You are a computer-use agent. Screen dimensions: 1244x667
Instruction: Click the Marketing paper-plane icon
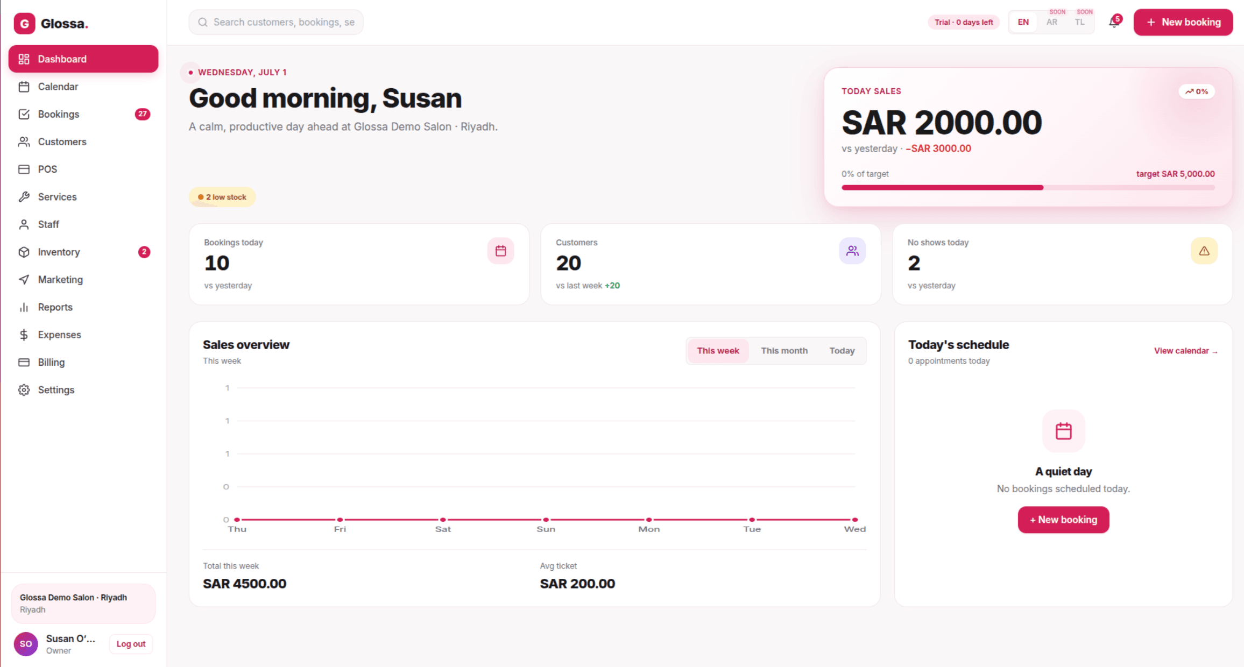coord(24,280)
